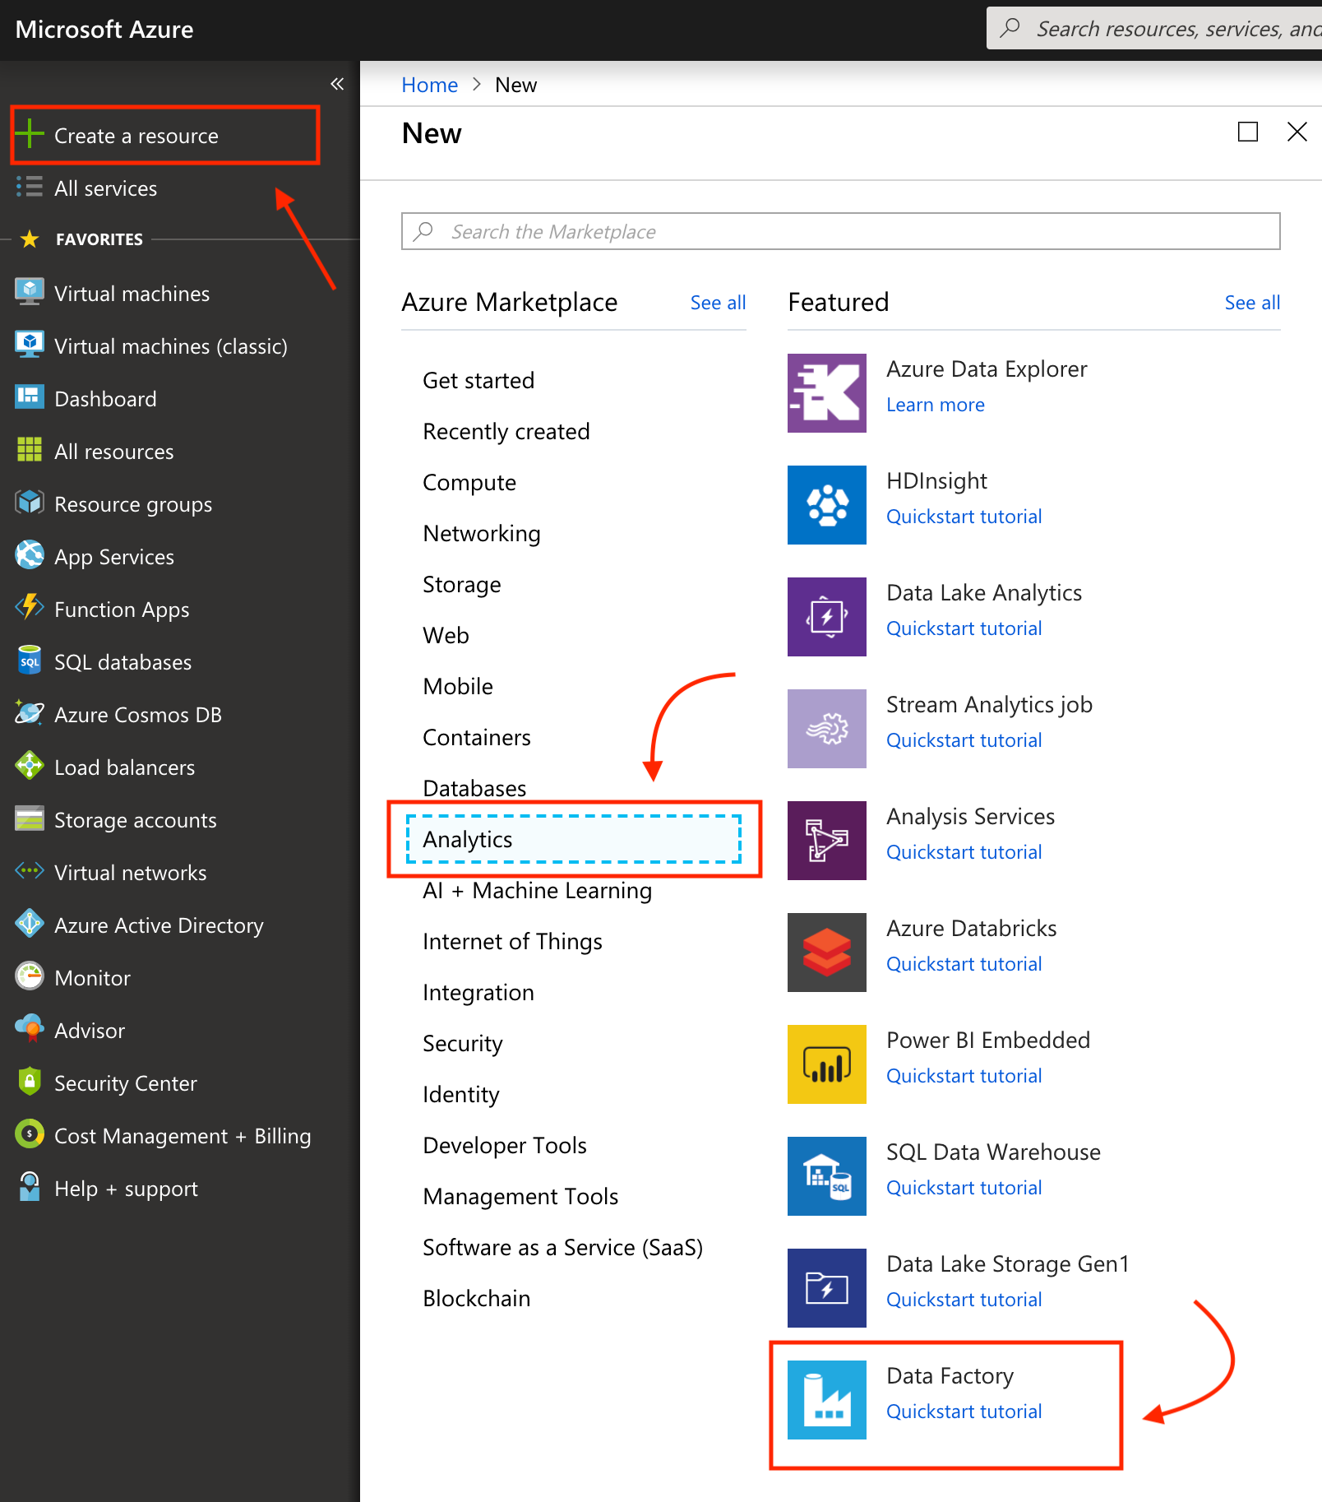
Task: Click See all next to Azure Marketplace
Action: pyautogui.click(x=718, y=303)
